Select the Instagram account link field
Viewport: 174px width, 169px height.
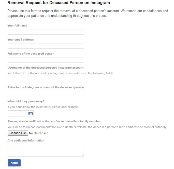(x=46, y=94)
